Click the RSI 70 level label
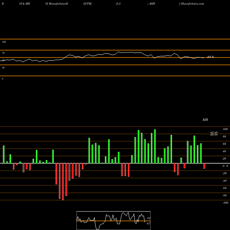 (3, 53)
